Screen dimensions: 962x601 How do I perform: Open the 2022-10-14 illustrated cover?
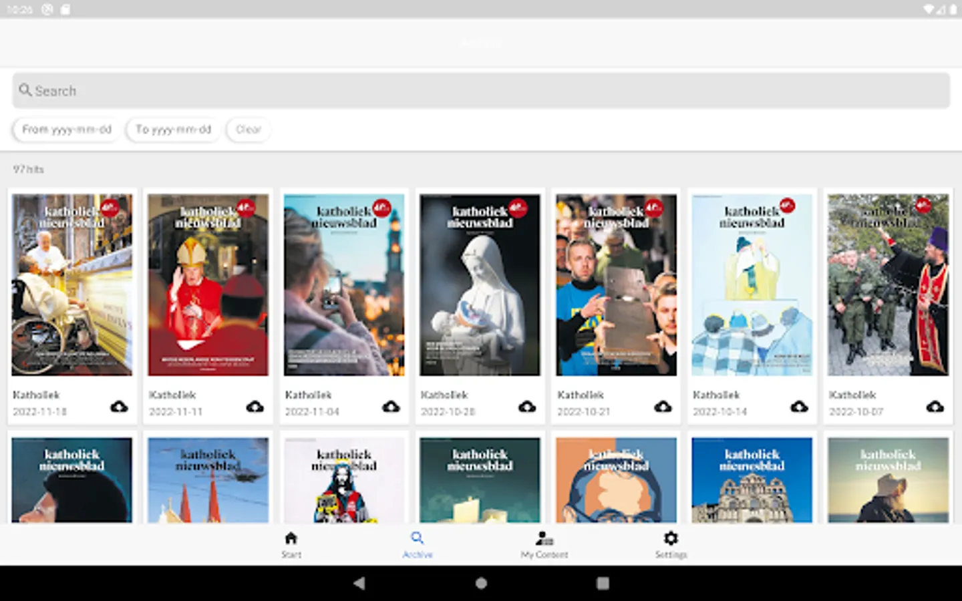pos(752,284)
